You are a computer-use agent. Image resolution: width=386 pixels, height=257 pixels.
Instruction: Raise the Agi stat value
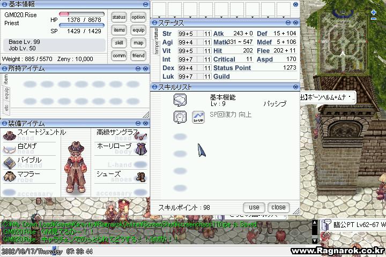tap(199, 42)
